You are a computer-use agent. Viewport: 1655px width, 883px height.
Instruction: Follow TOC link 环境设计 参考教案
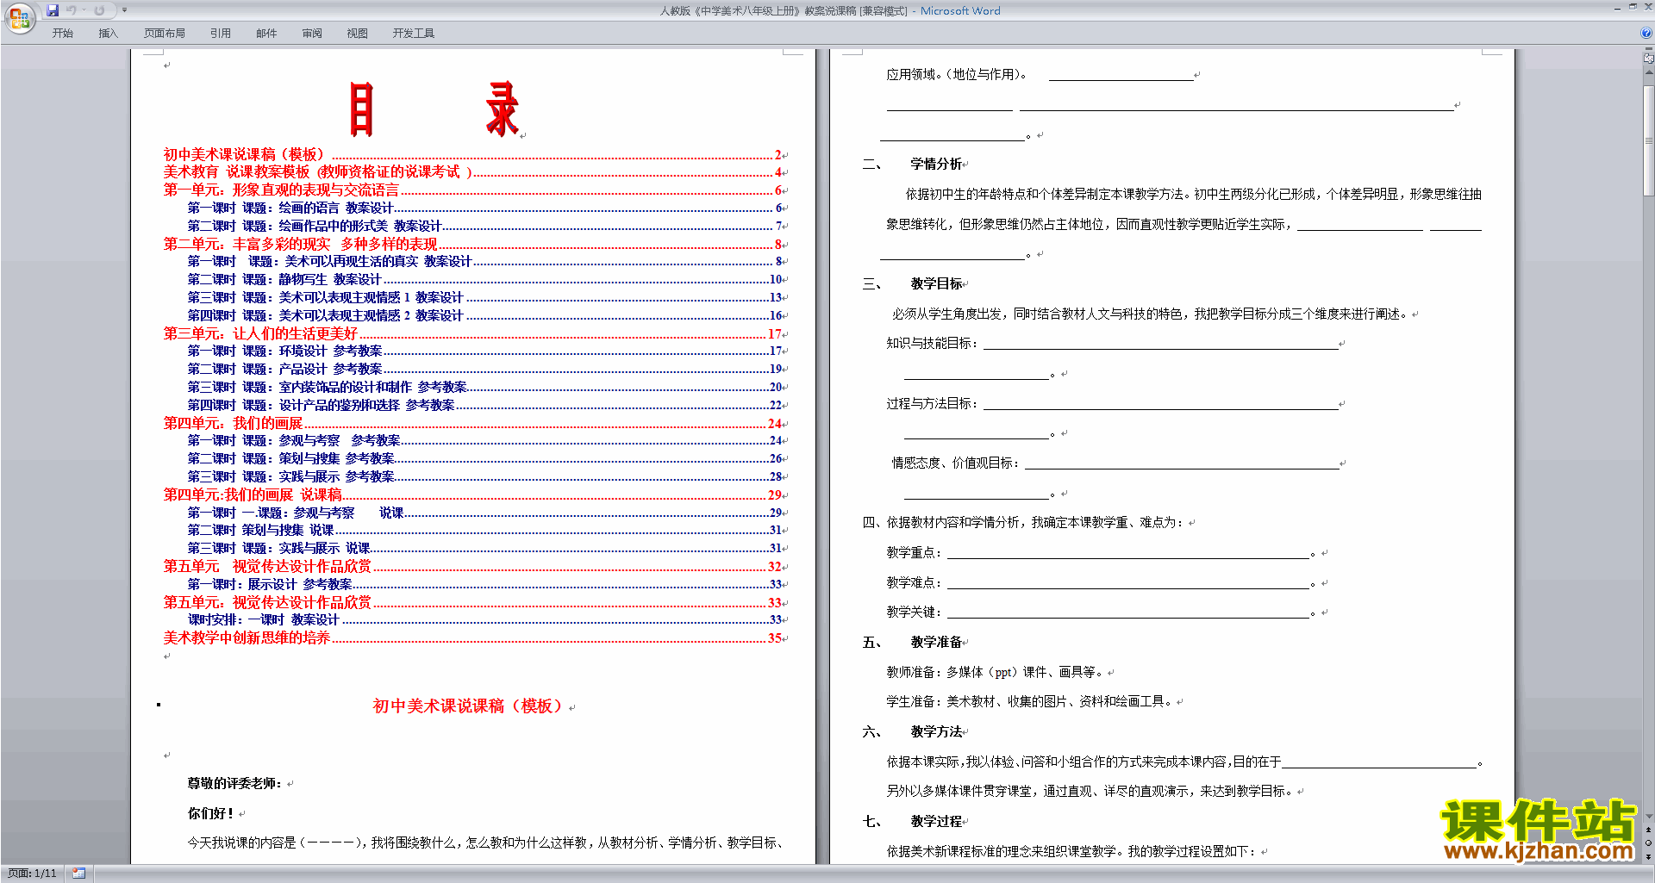484,351
